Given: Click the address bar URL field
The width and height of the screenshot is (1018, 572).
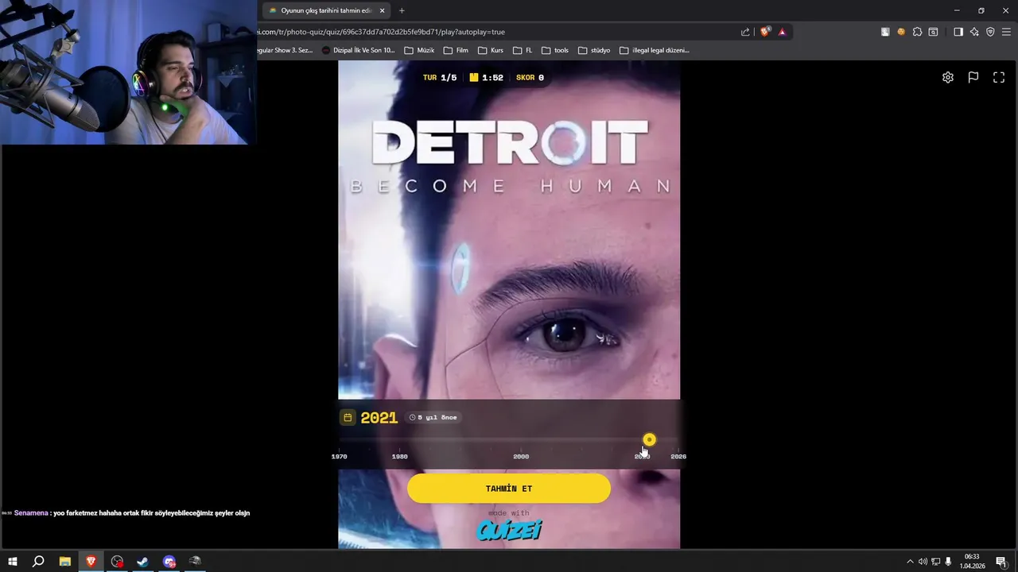Looking at the screenshot, I should [497, 32].
